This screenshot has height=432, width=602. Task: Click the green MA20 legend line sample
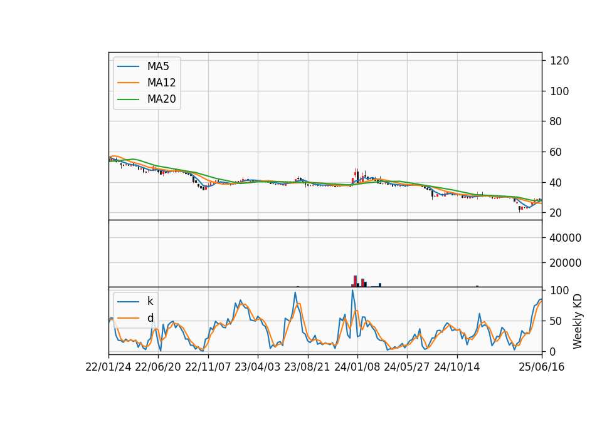128,100
